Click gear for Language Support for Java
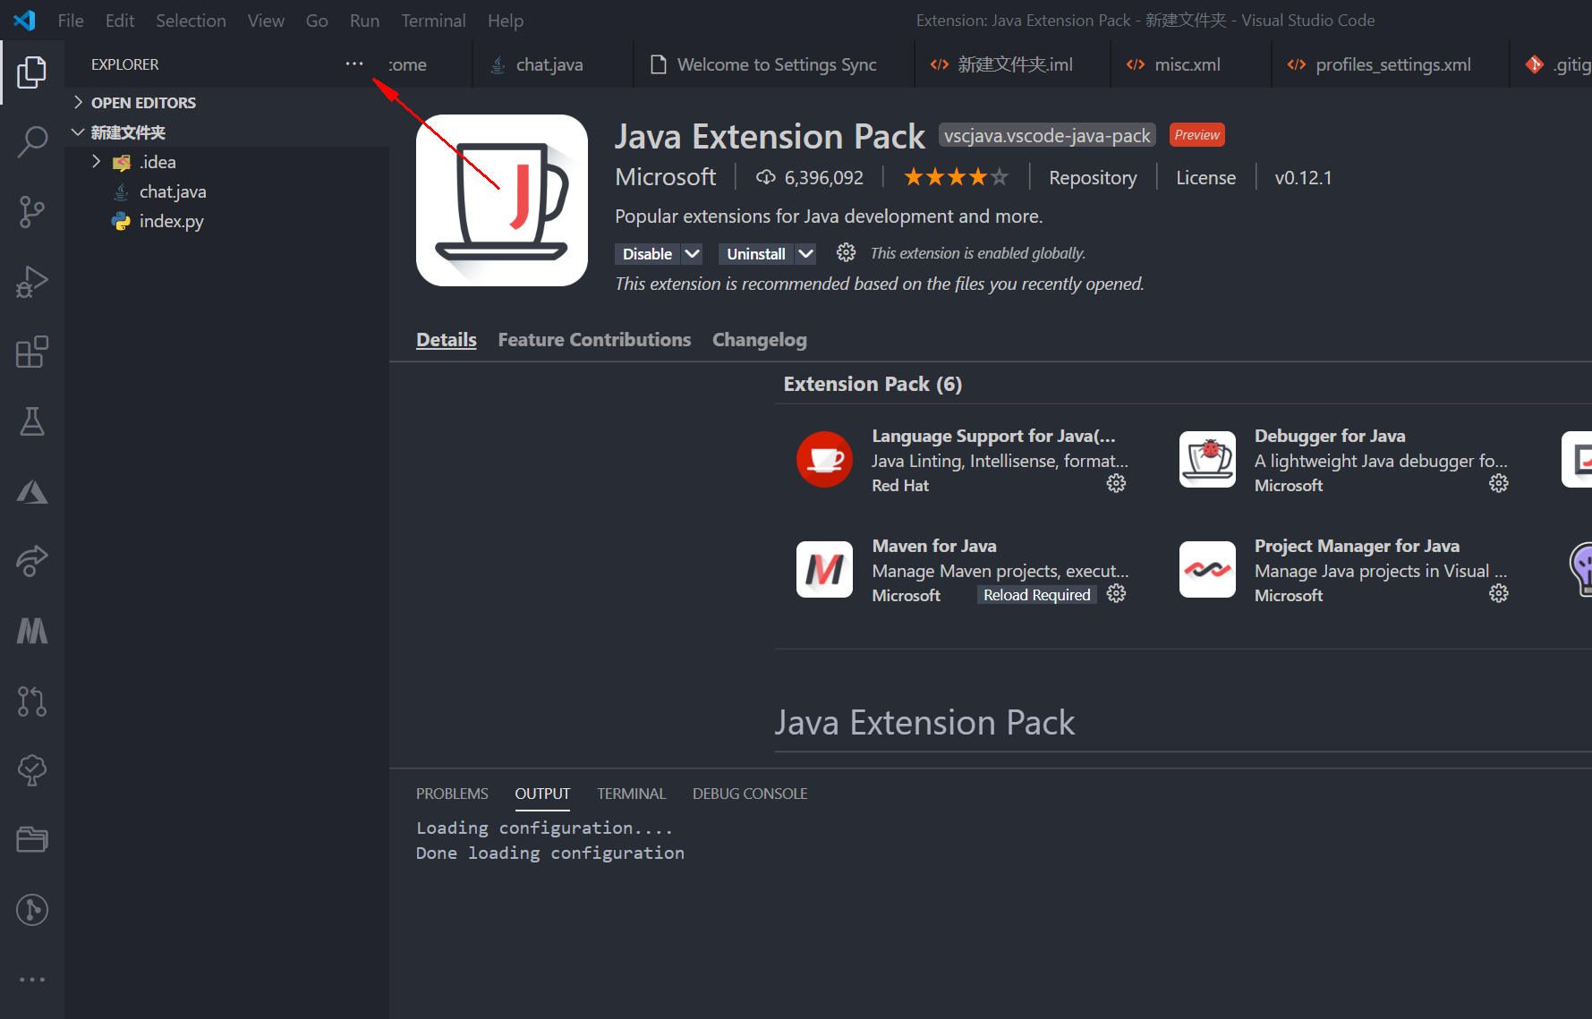Image resolution: width=1592 pixels, height=1019 pixels. 1116,483
